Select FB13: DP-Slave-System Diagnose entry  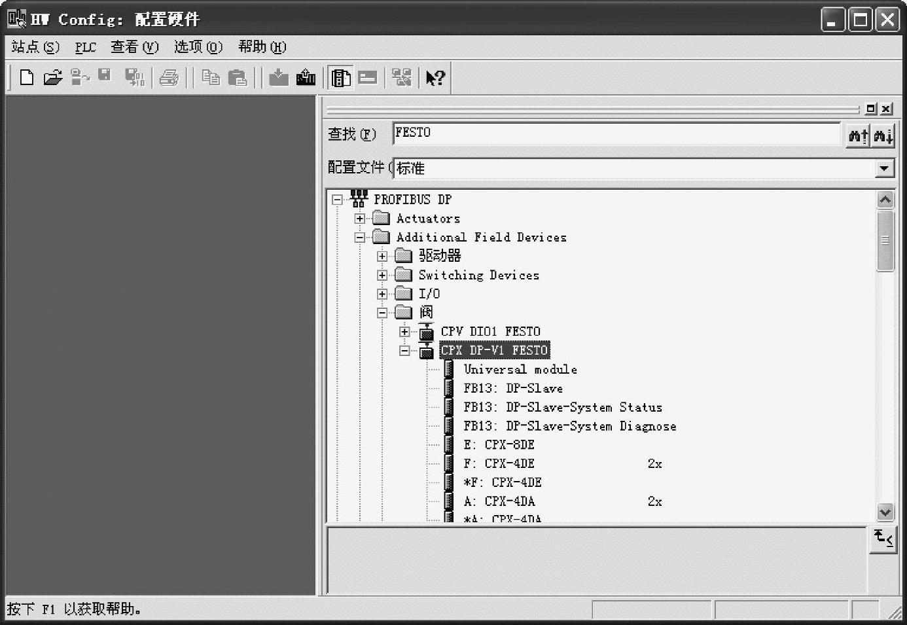pyautogui.click(x=570, y=426)
